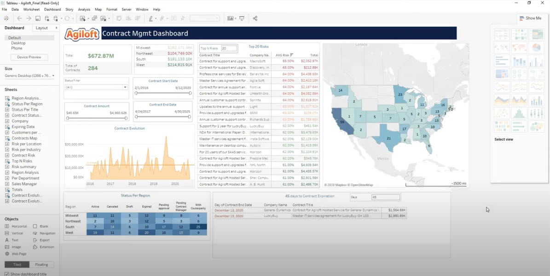Viewport: 550px width, 276px height.
Task: Add an Image object to dashboard
Action: click(x=13, y=247)
